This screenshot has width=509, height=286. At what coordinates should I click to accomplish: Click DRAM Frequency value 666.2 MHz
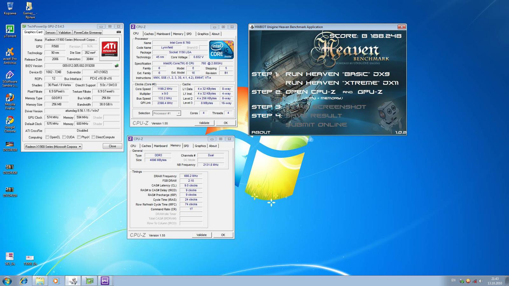point(191,176)
